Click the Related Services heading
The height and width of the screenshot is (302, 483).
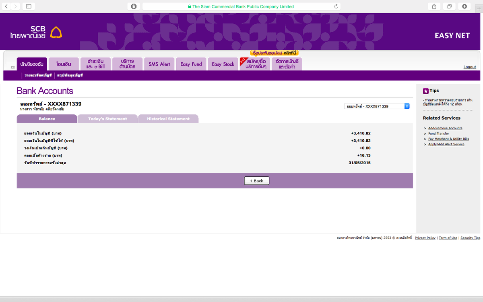(442, 118)
